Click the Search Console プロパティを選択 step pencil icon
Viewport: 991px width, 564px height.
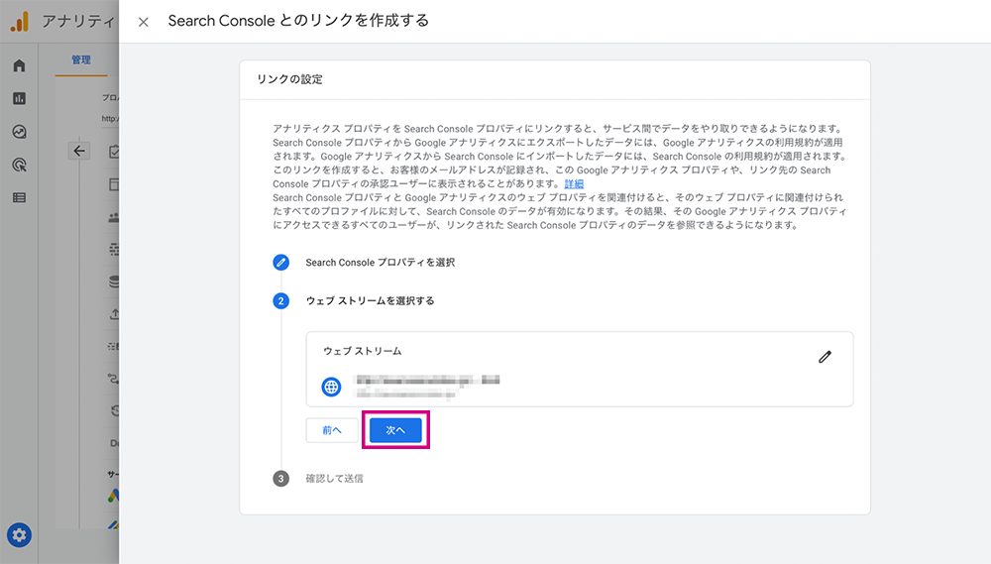pos(281,263)
